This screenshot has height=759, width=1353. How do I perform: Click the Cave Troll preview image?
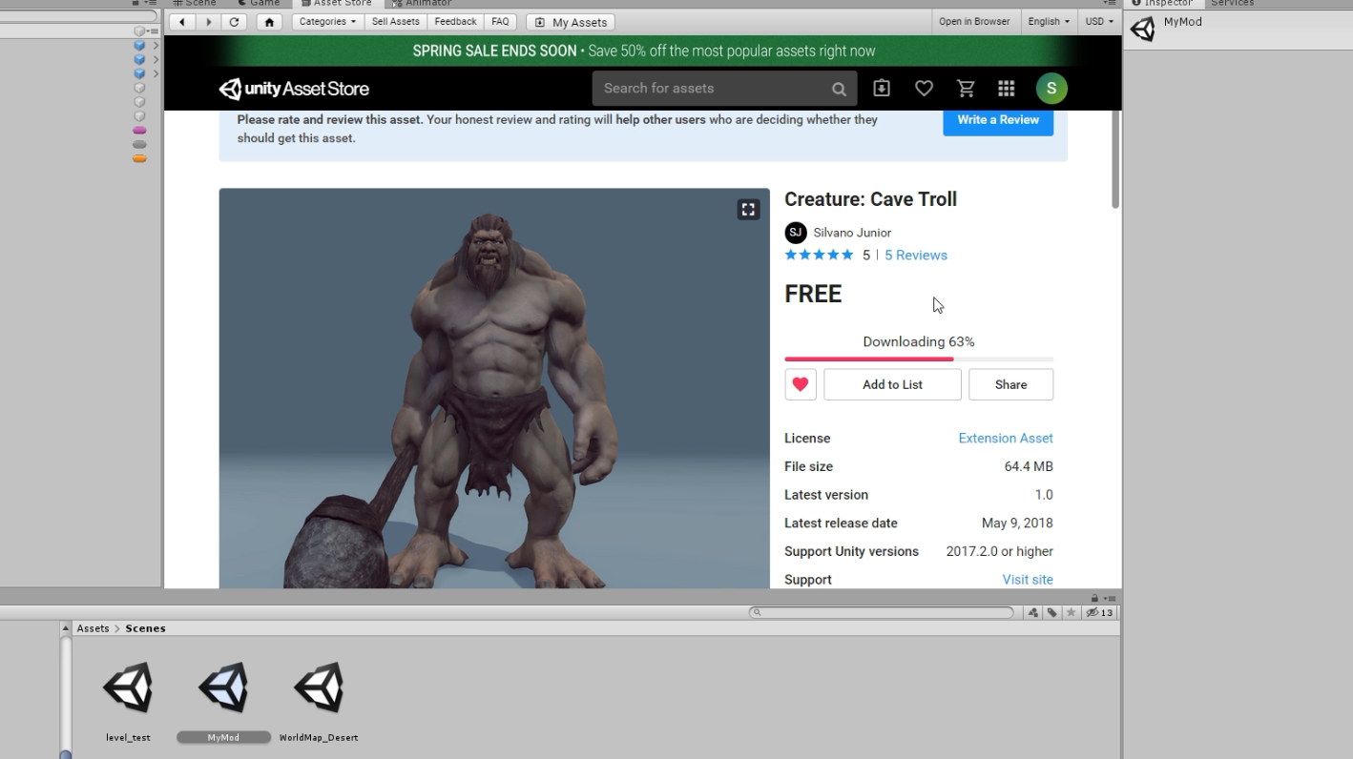click(x=494, y=388)
